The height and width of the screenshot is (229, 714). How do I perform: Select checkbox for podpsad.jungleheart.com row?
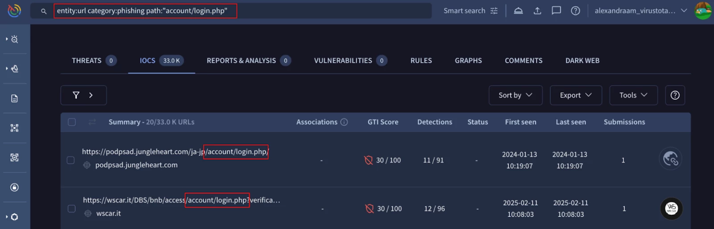71,160
